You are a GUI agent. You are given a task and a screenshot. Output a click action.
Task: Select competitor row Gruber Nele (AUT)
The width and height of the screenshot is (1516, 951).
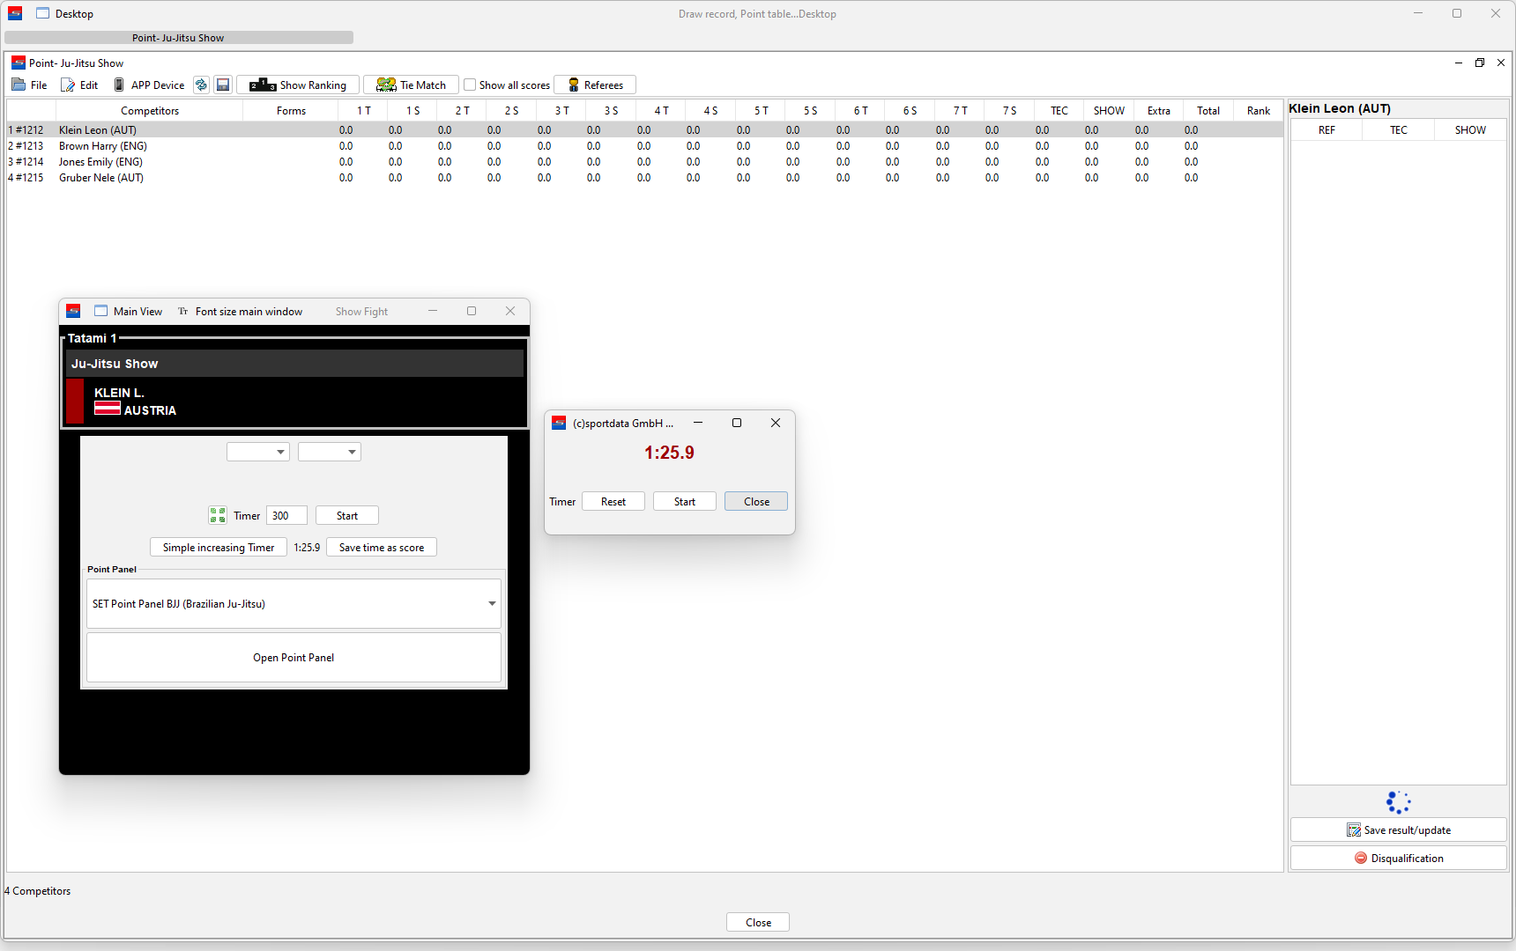(644, 177)
